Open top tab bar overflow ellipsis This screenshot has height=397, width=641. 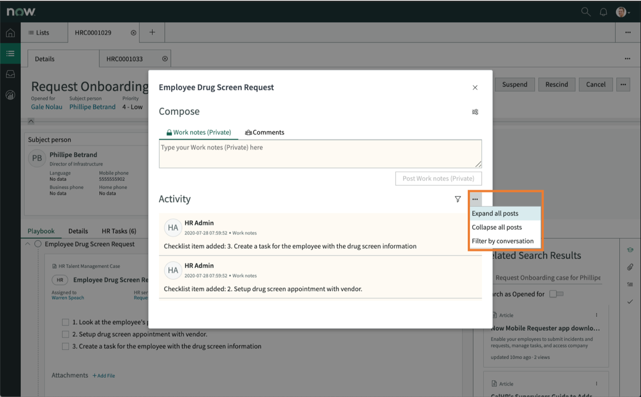(x=628, y=33)
